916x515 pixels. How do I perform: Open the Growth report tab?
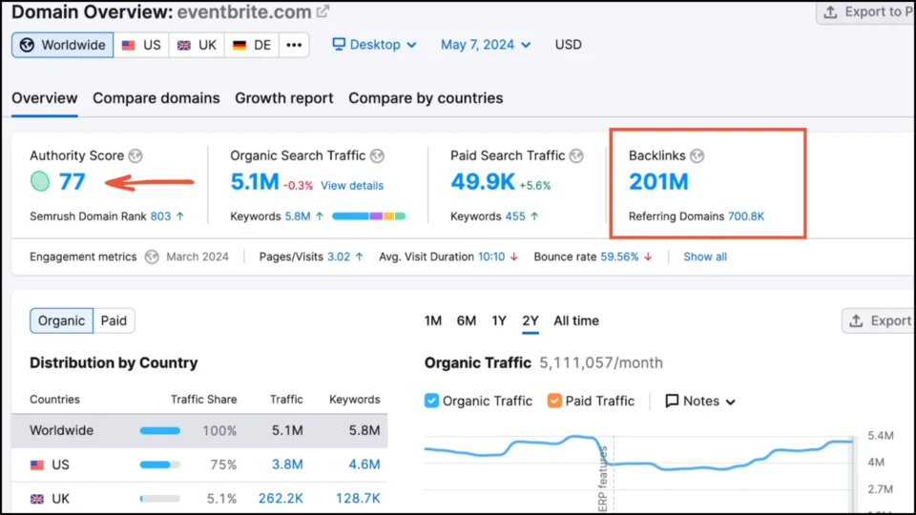point(284,98)
